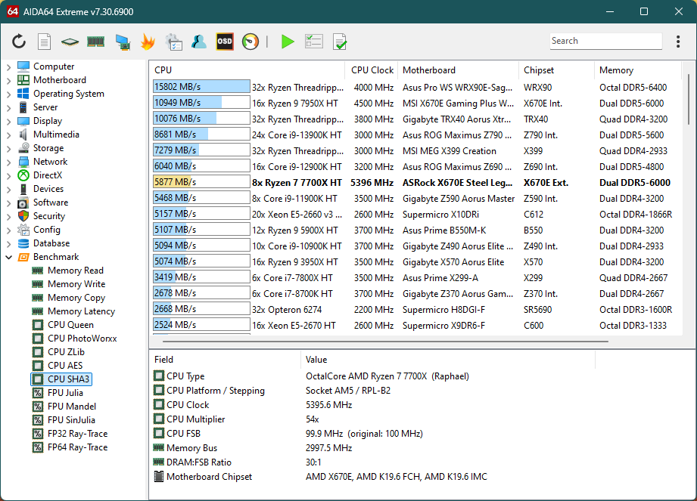Open the FPU SinJulia benchmark
The image size is (697, 501).
click(72, 420)
